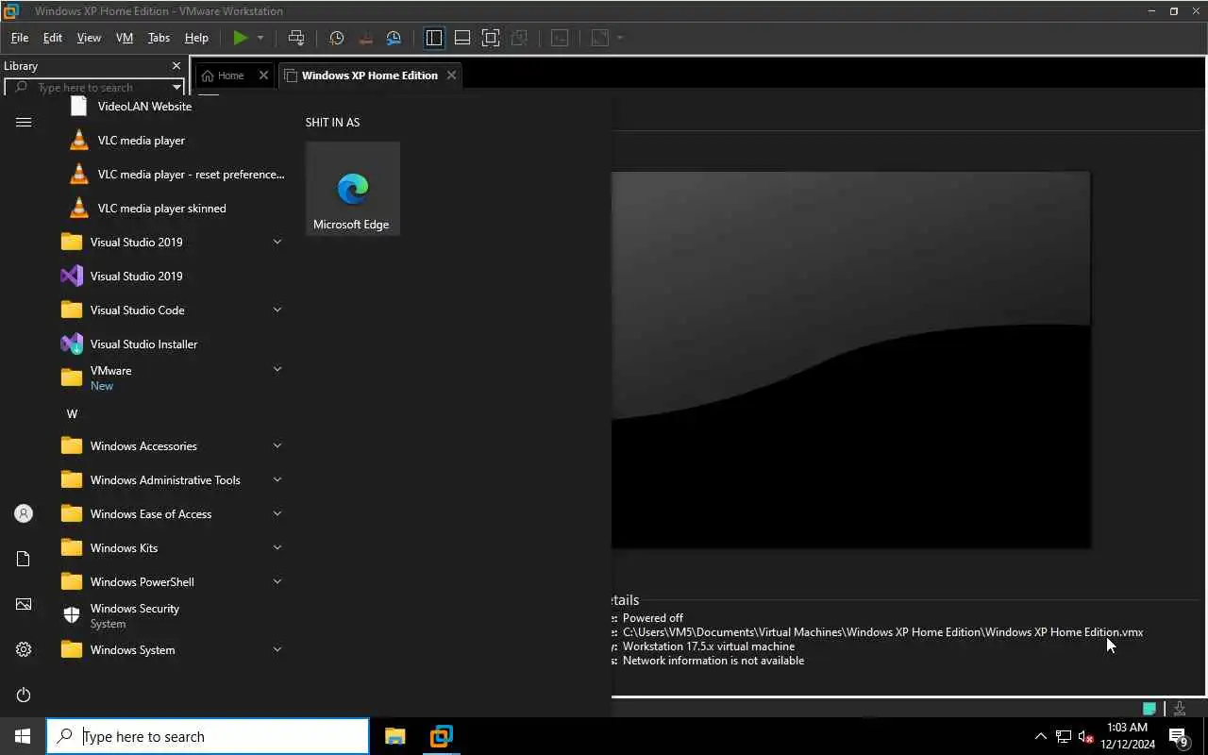
Task: Open Documents from the Start sidebar
Action: tap(24, 559)
